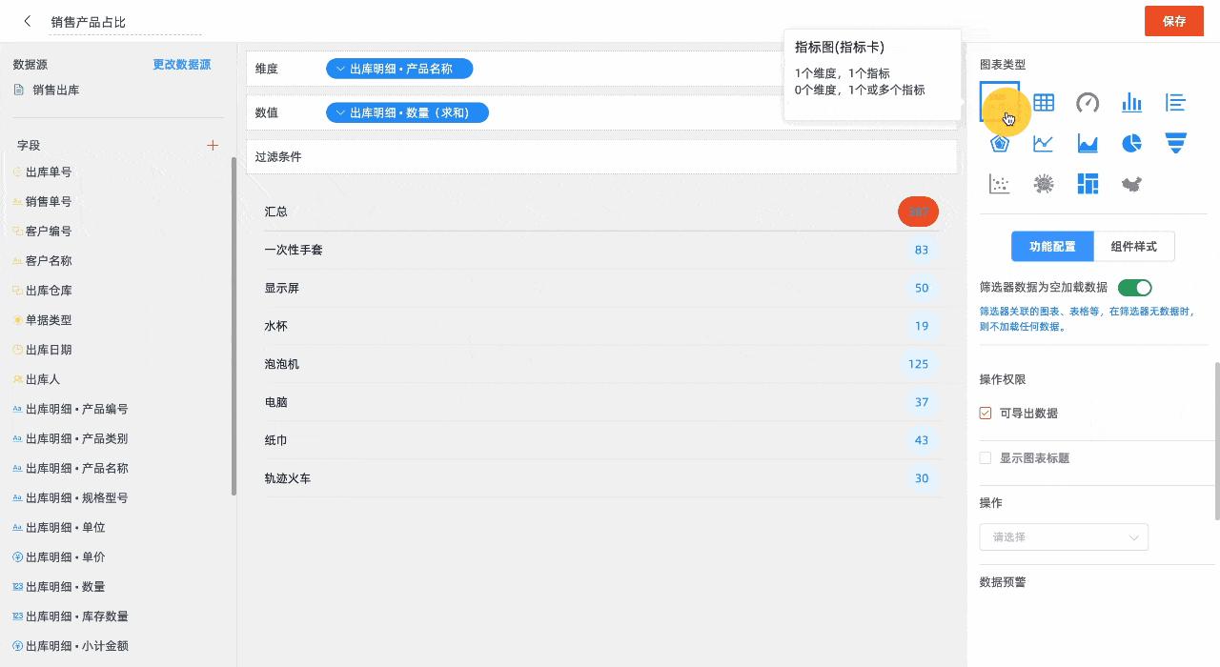Select the table chart type icon

click(x=1043, y=103)
